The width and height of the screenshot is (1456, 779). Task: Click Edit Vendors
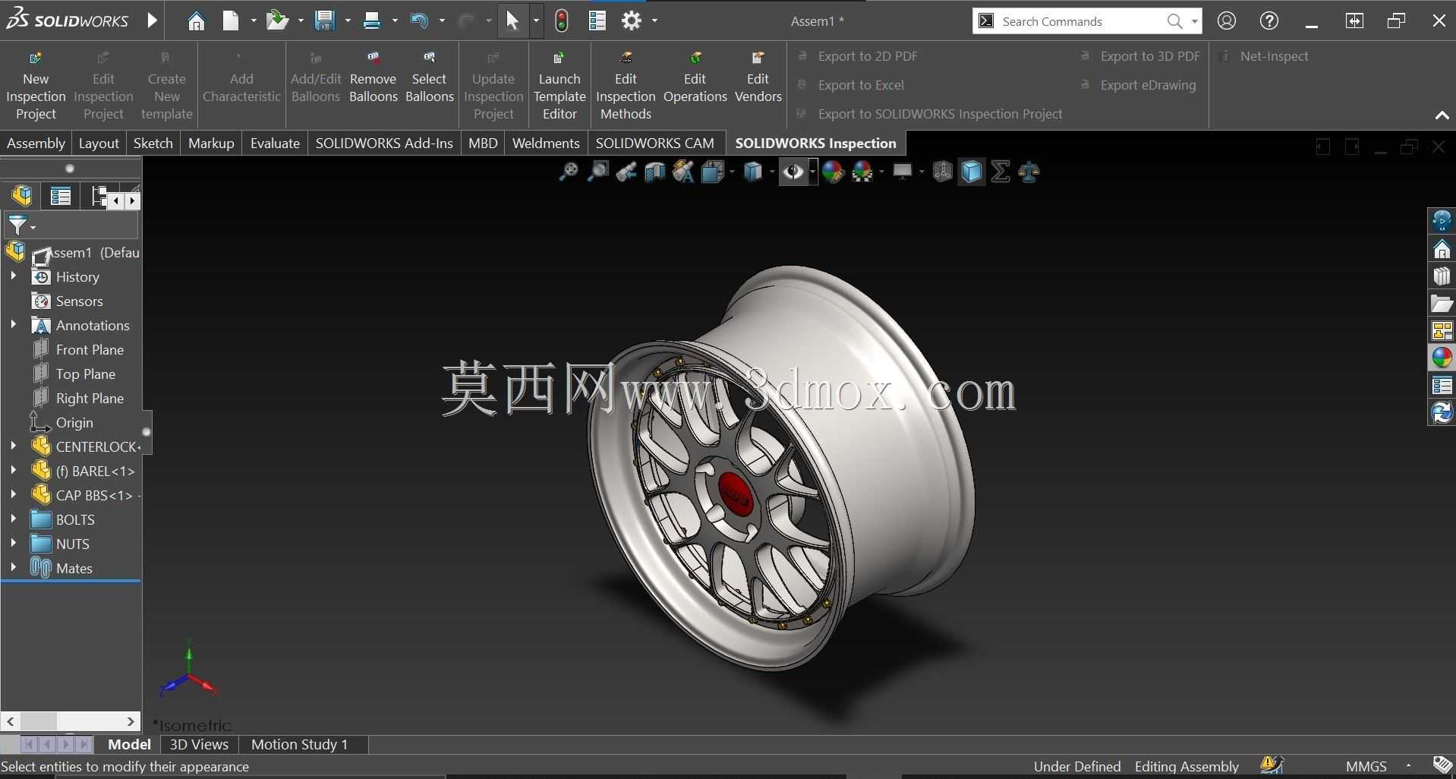tap(758, 77)
